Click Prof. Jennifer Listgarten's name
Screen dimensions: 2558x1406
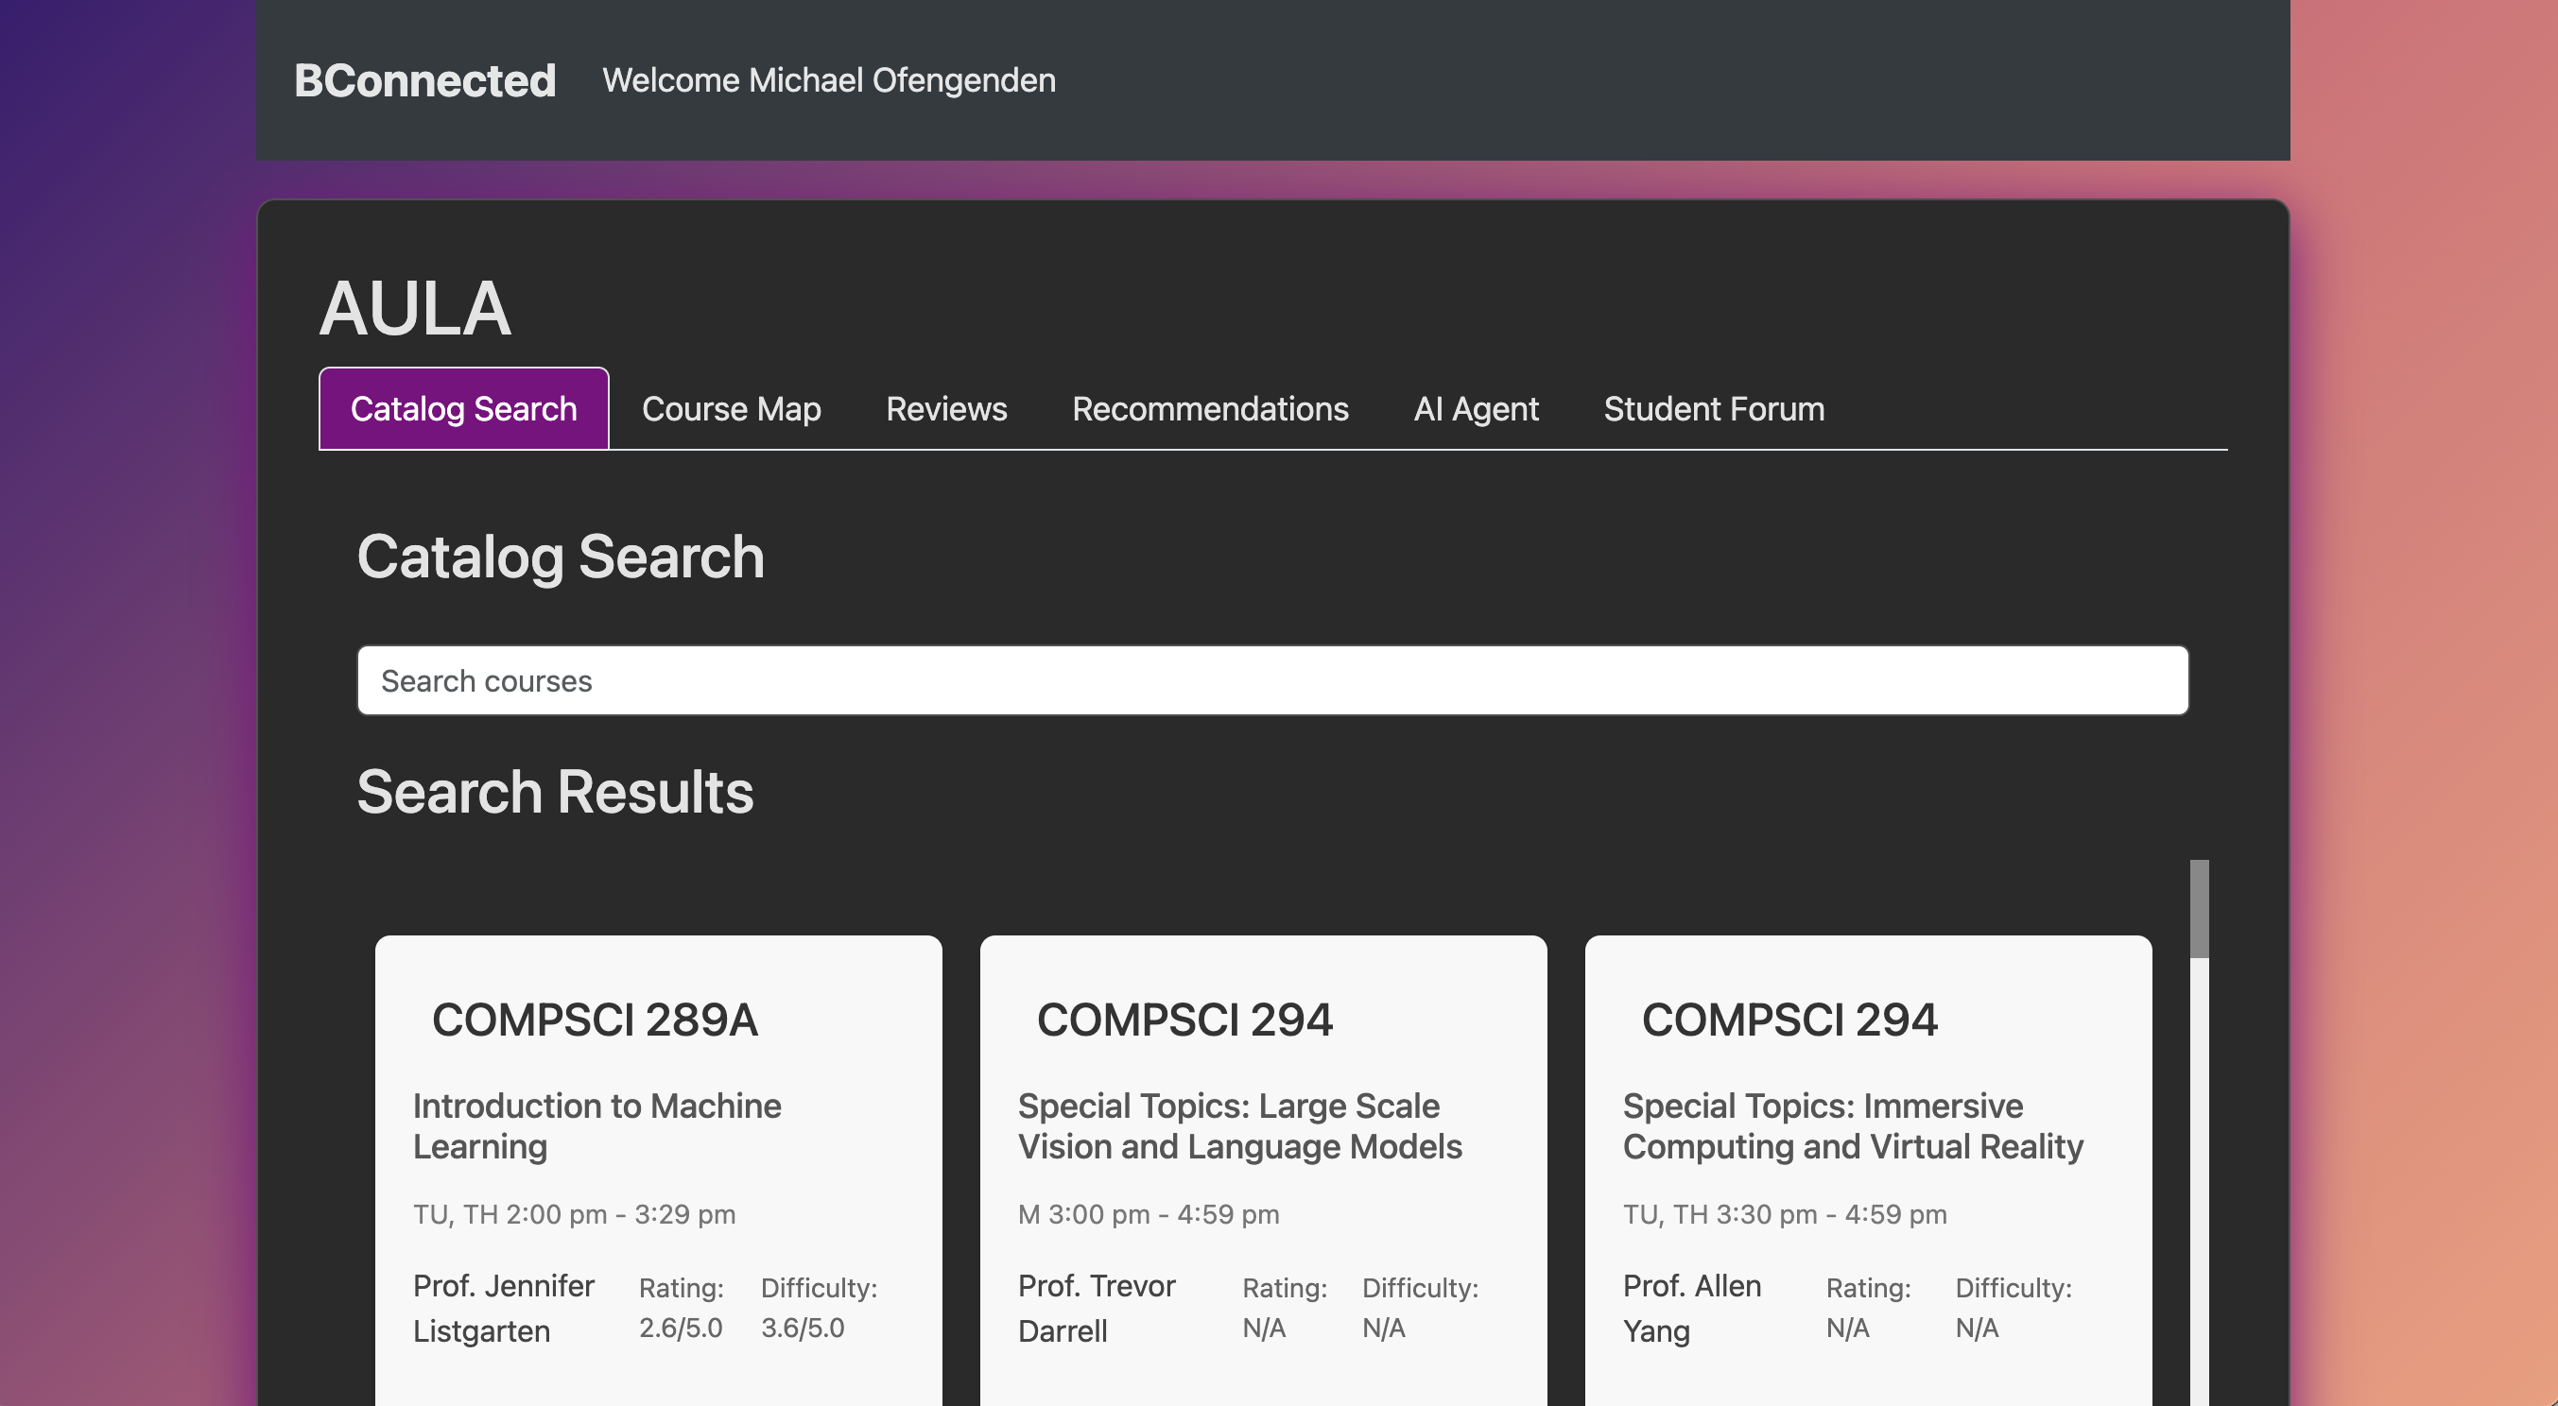(x=504, y=1308)
